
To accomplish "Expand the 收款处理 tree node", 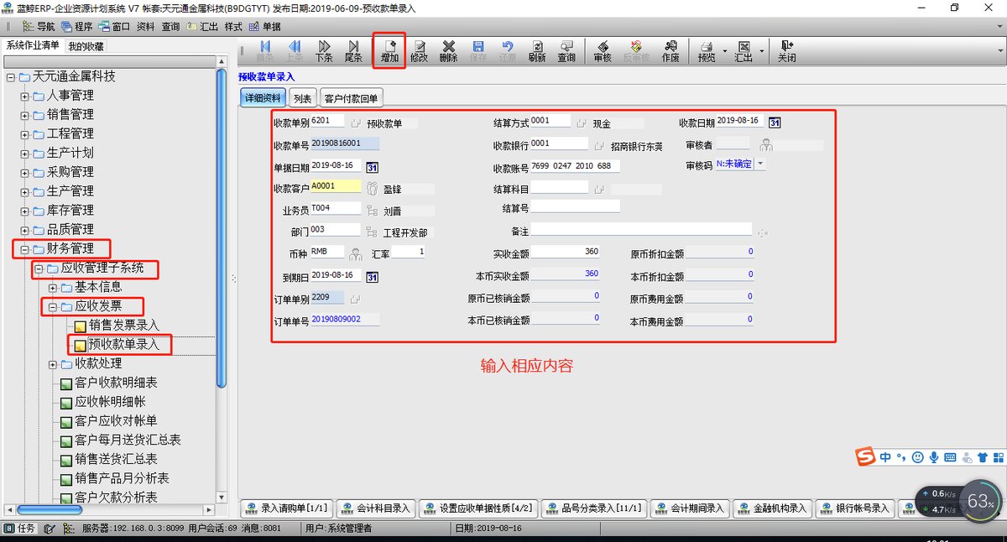I will pos(53,364).
